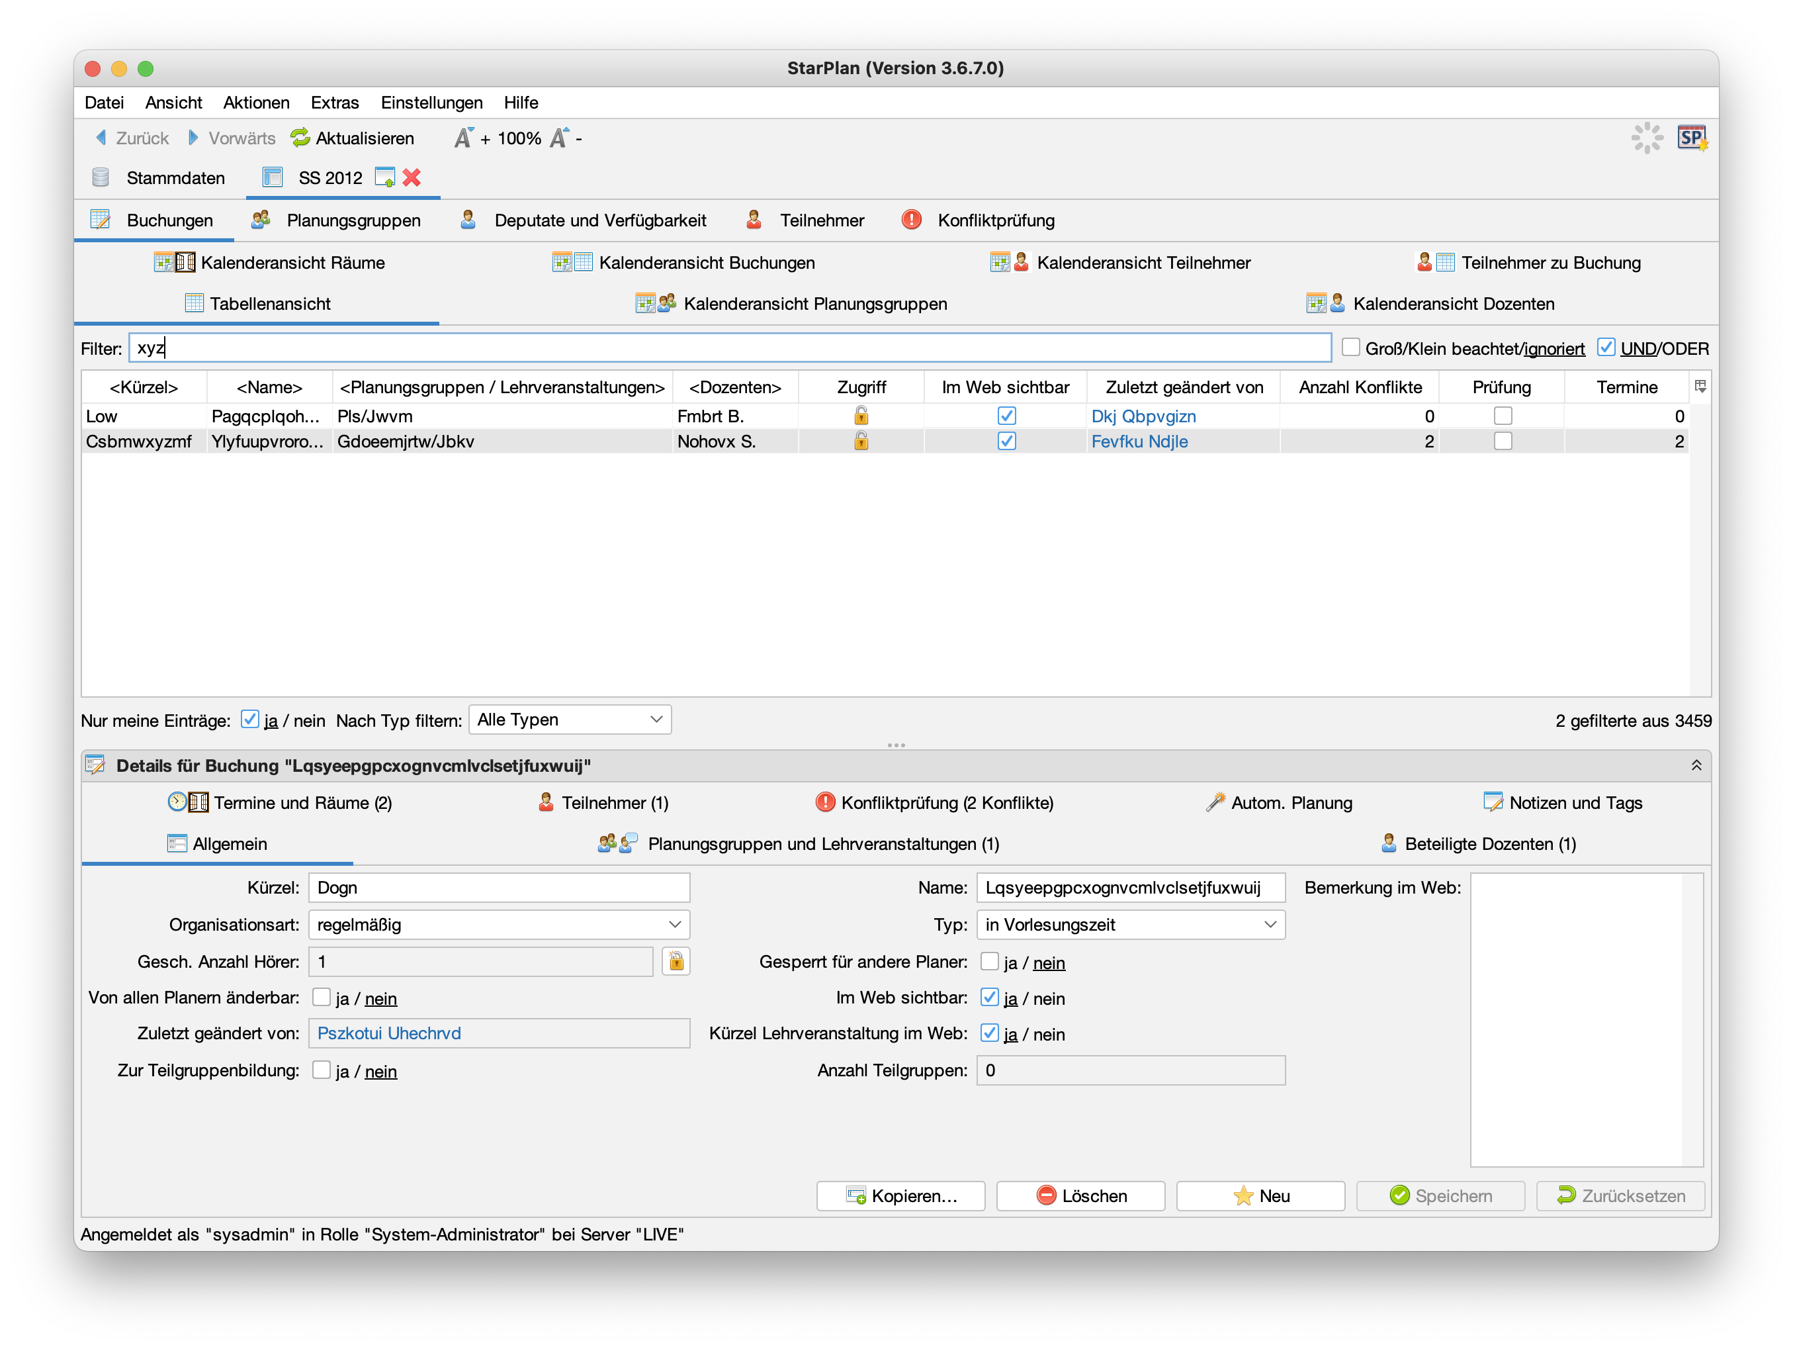The height and width of the screenshot is (1349, 1793).
Task: Click the increase font size A+ icon
Action: pos(464,138)
